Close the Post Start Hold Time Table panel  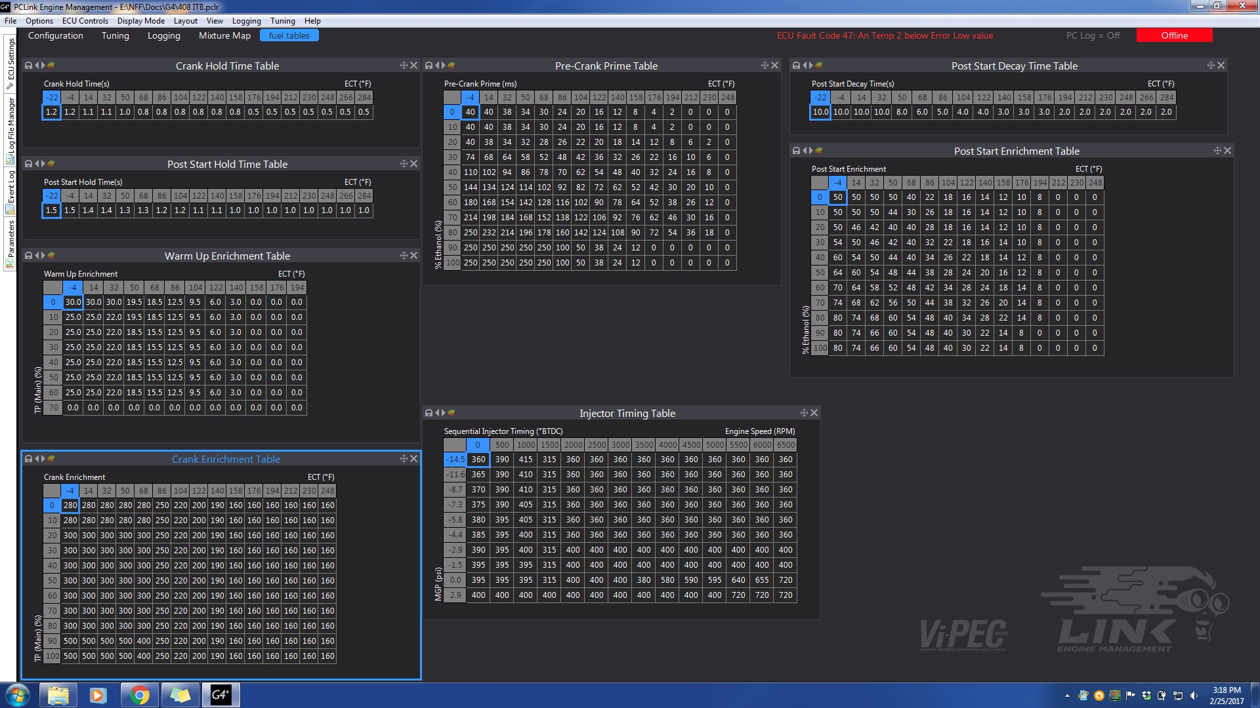[413, 164]
